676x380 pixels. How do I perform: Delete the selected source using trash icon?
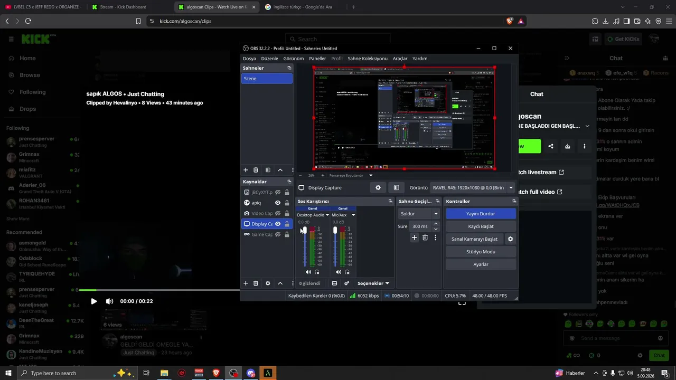tap(256, 283)
